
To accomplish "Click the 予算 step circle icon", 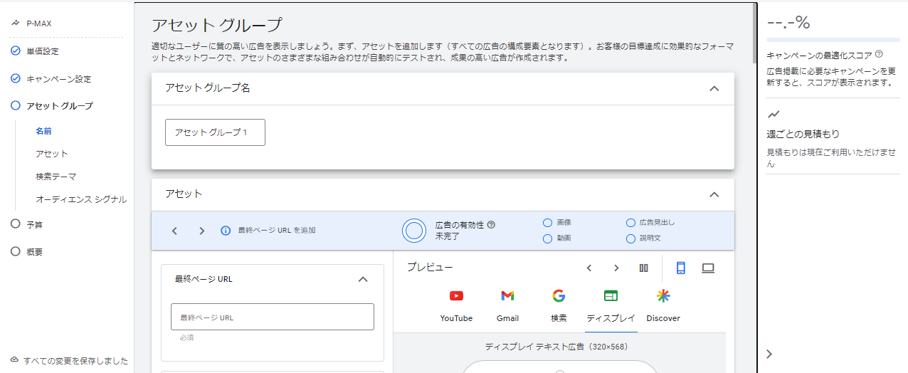I will (16, 224).
